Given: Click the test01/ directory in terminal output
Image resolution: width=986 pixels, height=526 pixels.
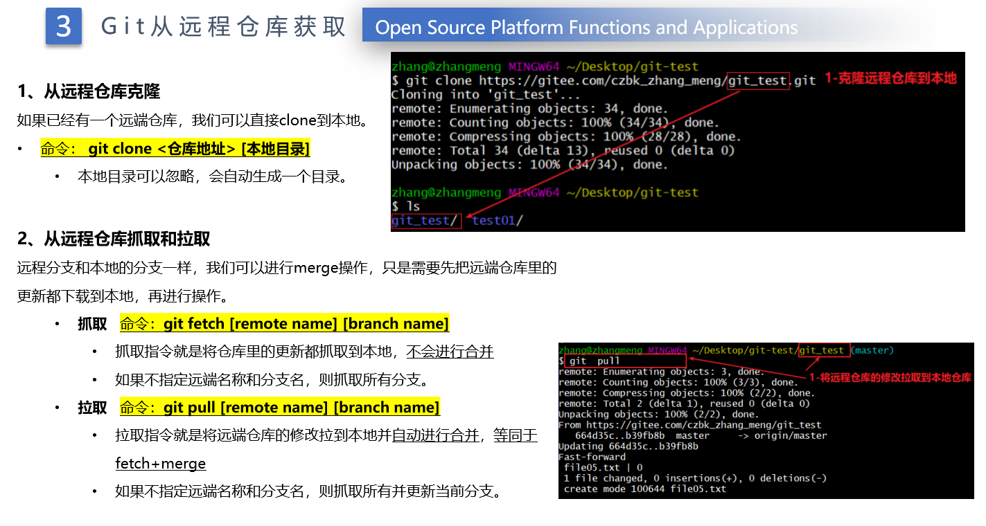Looking at the screenshot, I should (498, 221).
